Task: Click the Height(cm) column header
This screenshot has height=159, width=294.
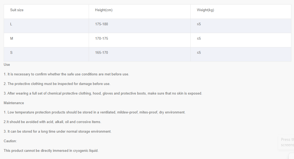Action: (x=104, y=10)
